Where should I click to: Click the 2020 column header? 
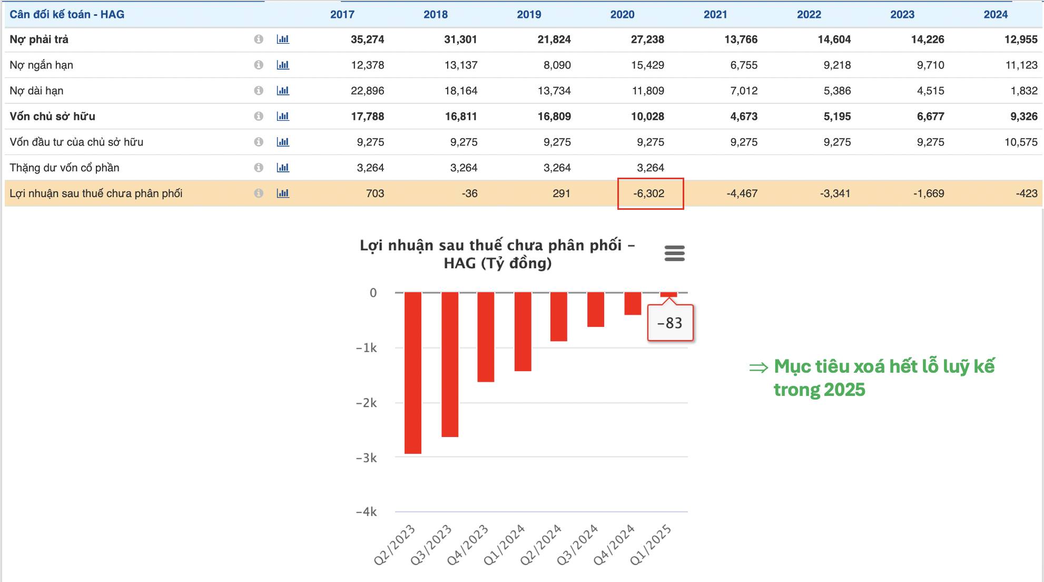point(622,15)
